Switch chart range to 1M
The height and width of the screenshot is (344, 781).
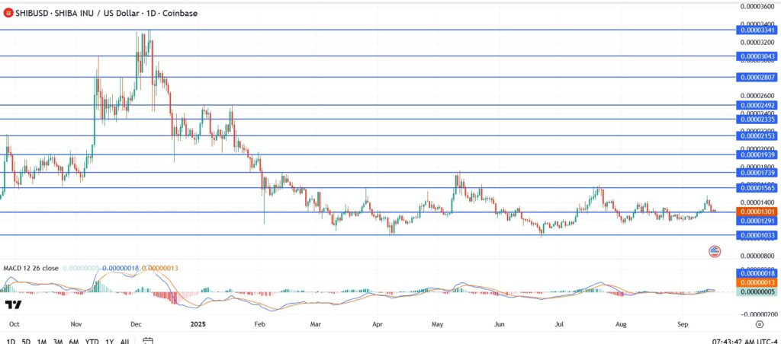click(43, 341)
